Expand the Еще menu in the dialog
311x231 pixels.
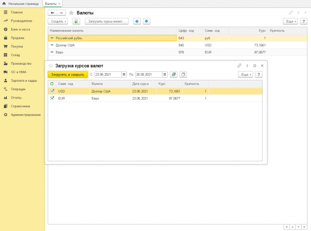point(245,74)
